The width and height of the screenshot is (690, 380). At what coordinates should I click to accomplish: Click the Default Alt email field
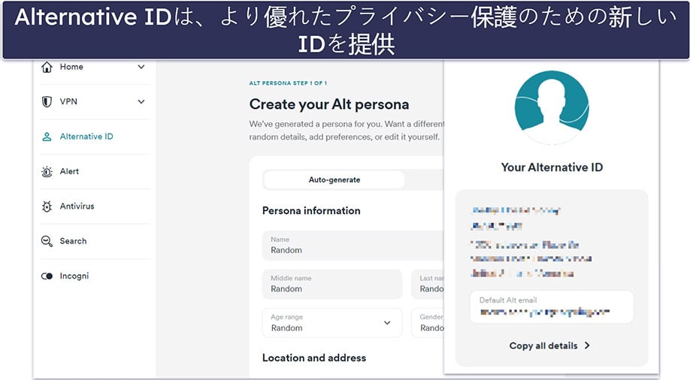pos(552,307)
